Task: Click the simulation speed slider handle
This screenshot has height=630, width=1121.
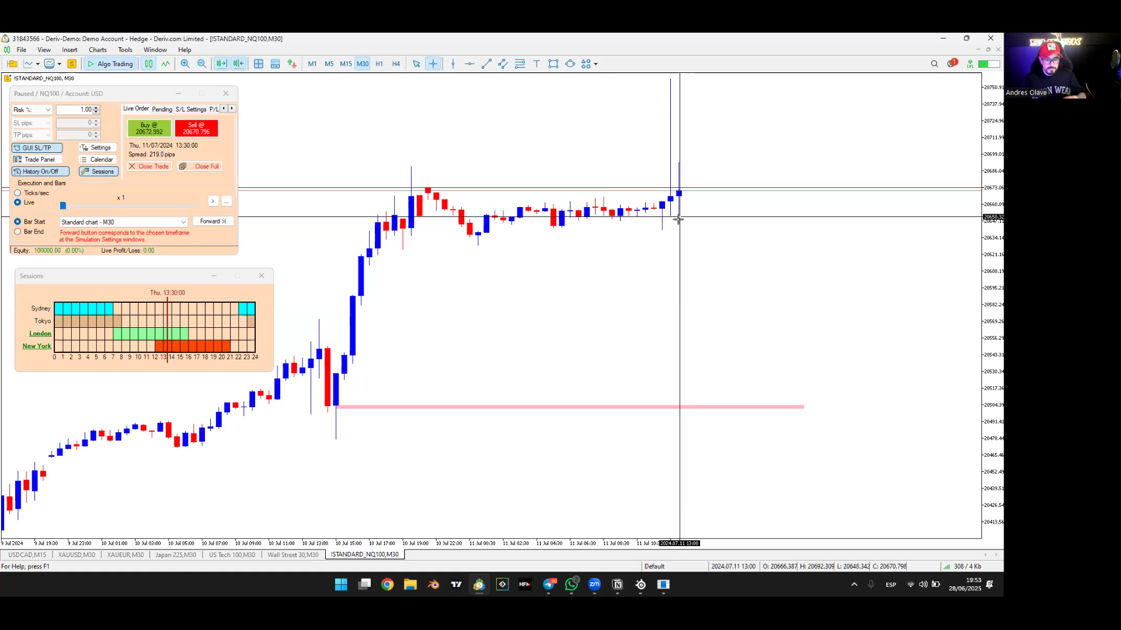Action: [x=63, y=205]
